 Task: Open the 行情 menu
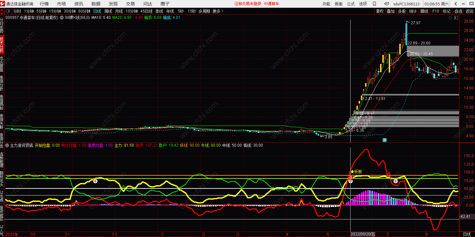[x=44, y=4]
